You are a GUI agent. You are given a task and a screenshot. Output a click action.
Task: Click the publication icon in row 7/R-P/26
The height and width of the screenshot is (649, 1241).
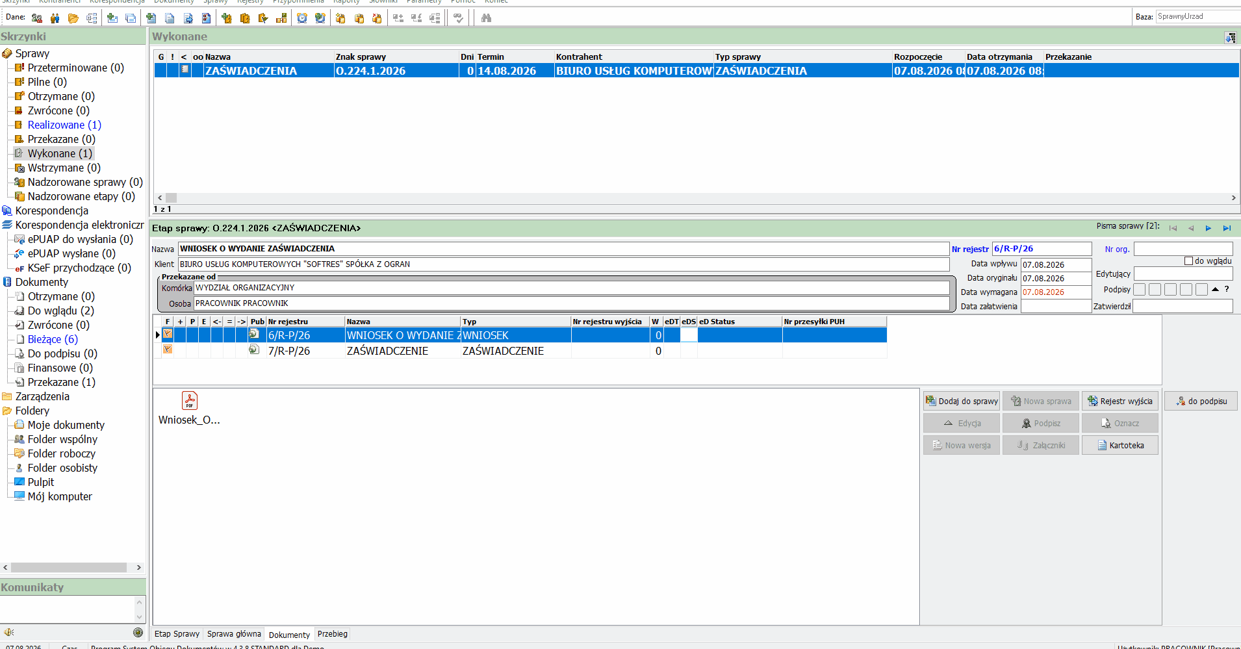point(254,350)
